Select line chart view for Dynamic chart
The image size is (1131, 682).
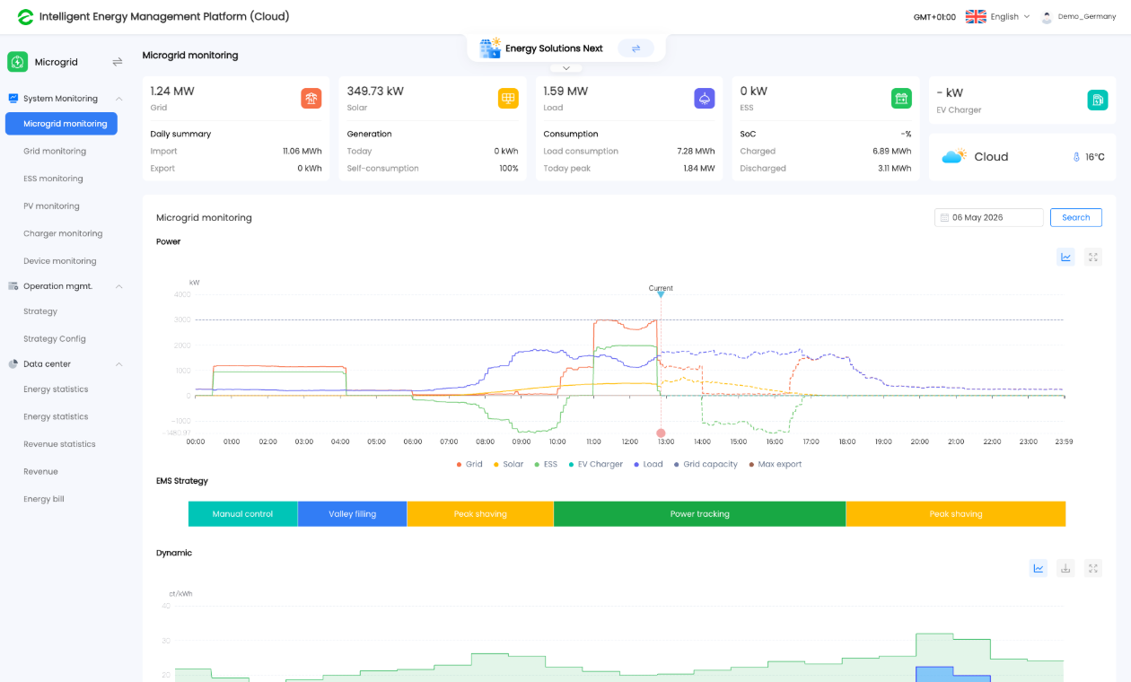tap(1039, 568)
